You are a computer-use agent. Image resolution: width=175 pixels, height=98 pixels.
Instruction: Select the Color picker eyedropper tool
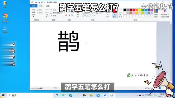69,15
